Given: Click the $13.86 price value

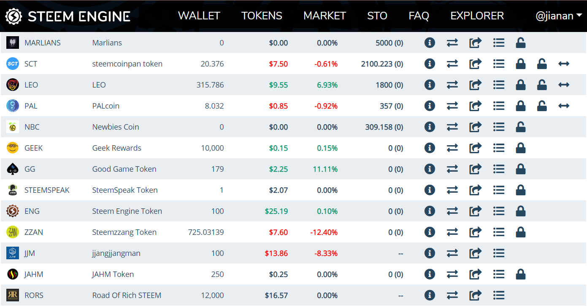Looking at the screenshot, I should [276, 253].
